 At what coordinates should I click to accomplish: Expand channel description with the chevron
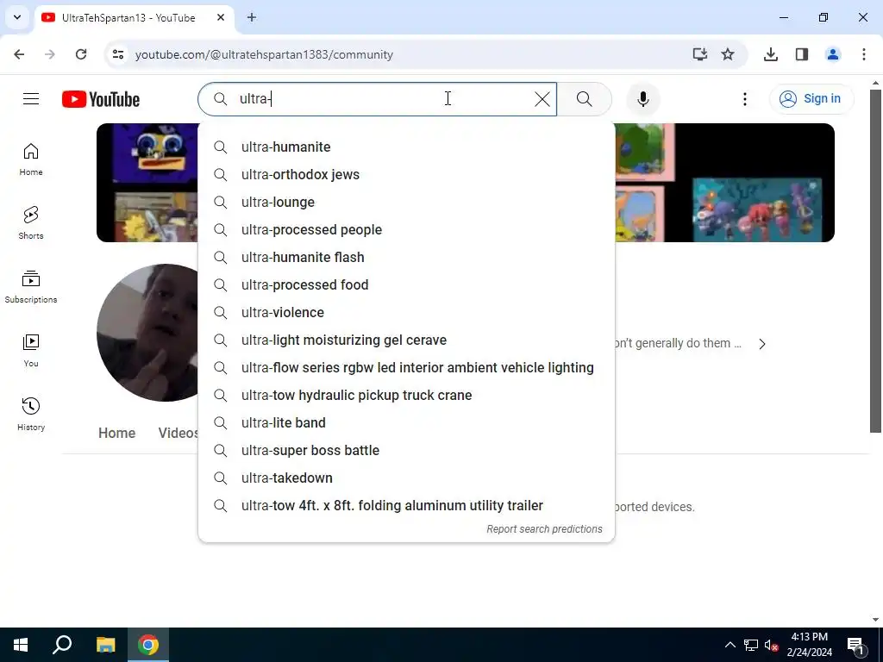[x=762, y=344]
